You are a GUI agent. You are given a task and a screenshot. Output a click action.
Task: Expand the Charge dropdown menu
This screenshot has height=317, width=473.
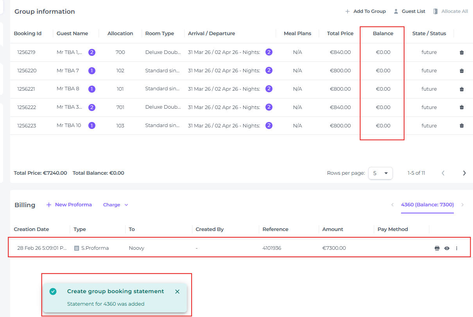coord(116,205)
